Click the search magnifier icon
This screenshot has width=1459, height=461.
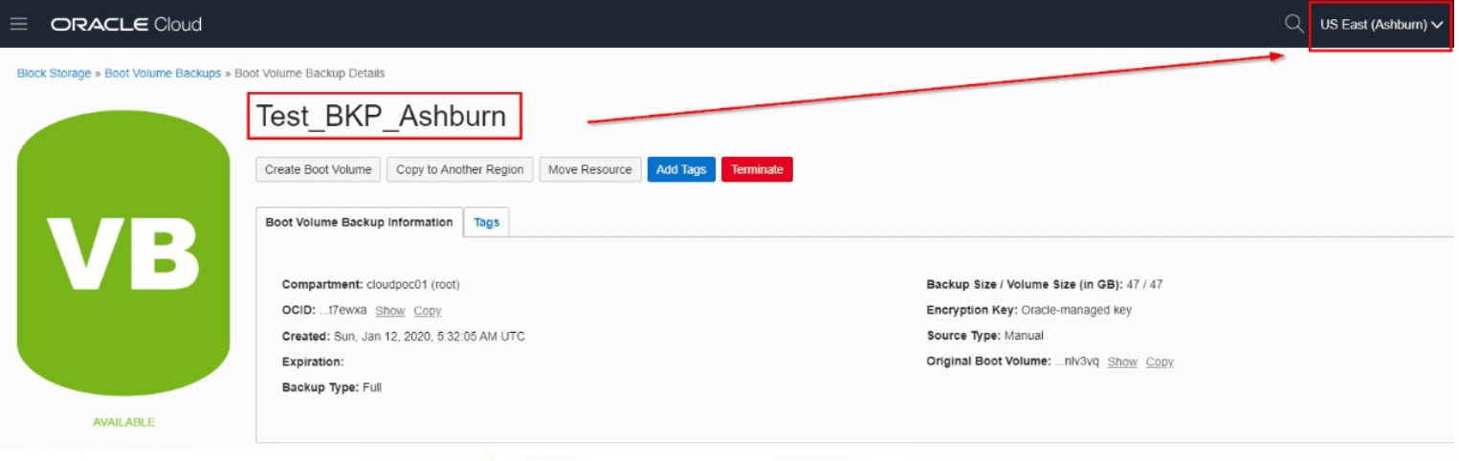1293,24
